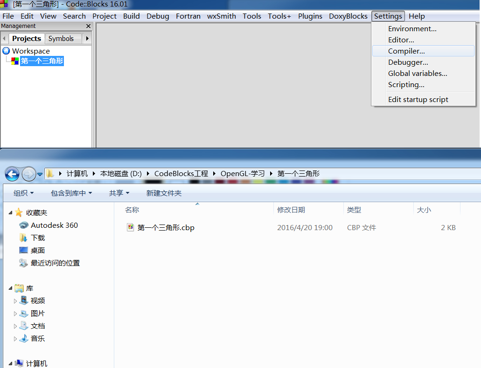Click the address bar folder icon
The image size is (481, 368).
(x=50, y=174)
